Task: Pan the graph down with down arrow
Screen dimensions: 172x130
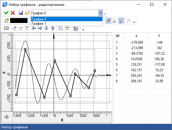Action: [46, 28]
